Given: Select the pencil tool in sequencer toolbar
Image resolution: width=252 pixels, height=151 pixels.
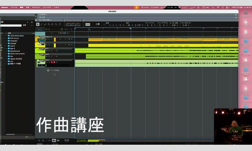Looking at the screenshot, I should click(x=41, y=24).
